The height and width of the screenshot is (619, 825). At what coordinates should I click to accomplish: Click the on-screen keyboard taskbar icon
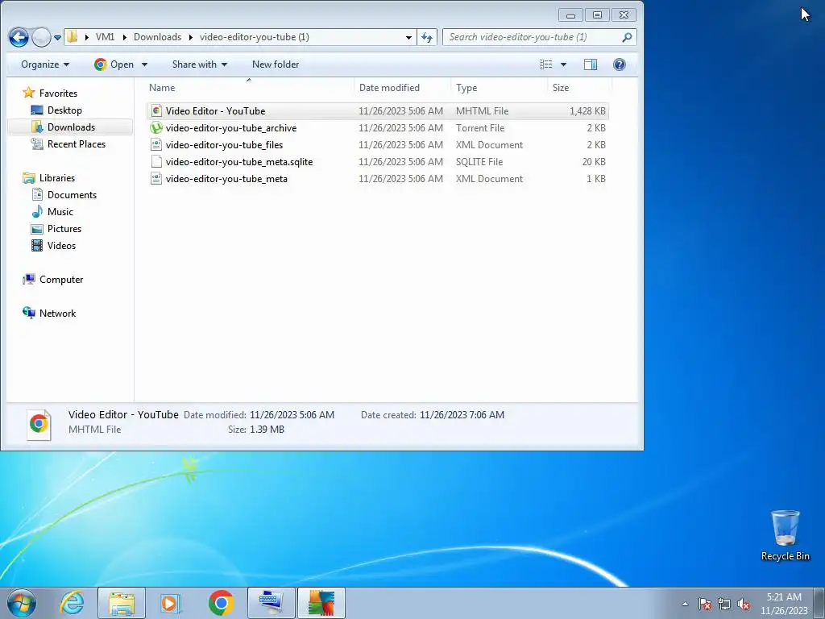point(271,603)
